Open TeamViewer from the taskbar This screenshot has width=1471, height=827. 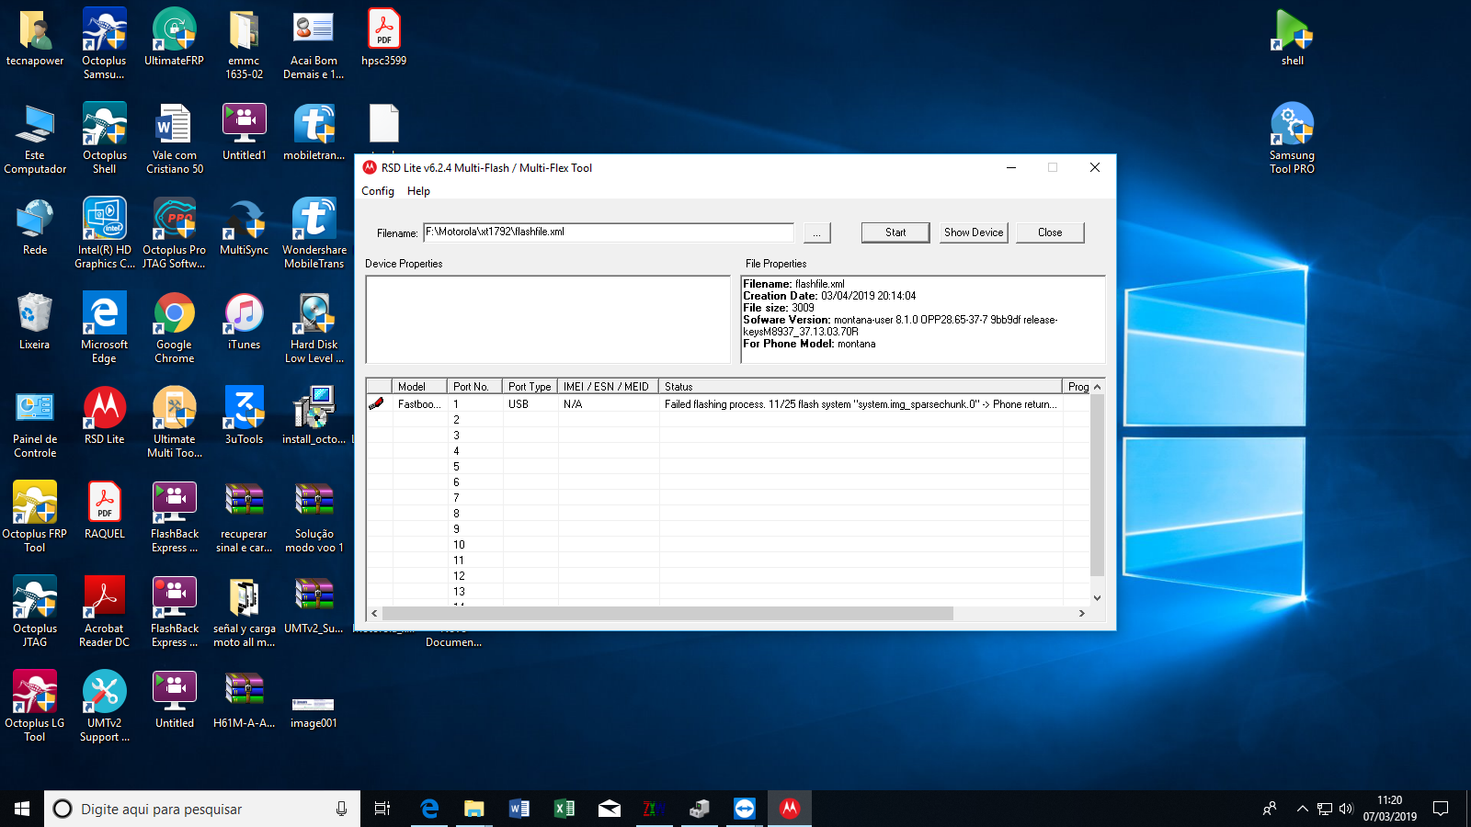[745, 809]
